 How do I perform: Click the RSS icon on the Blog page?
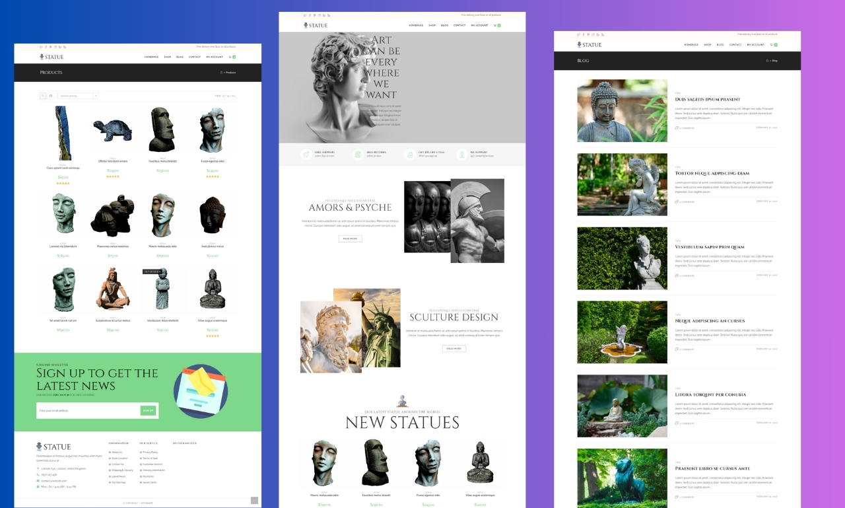tap(603, 34)
